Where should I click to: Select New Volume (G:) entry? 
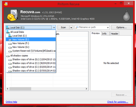[x=31, y=47]
